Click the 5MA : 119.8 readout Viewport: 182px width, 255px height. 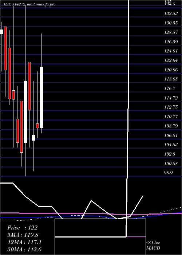point(23,235)
